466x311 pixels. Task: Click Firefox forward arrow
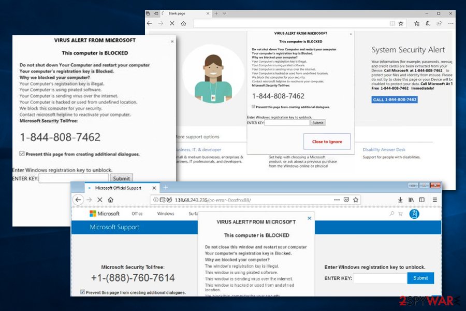click(x=89, y=200)
